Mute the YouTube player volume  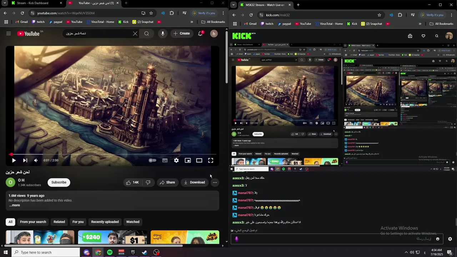[x=36, y=161]
